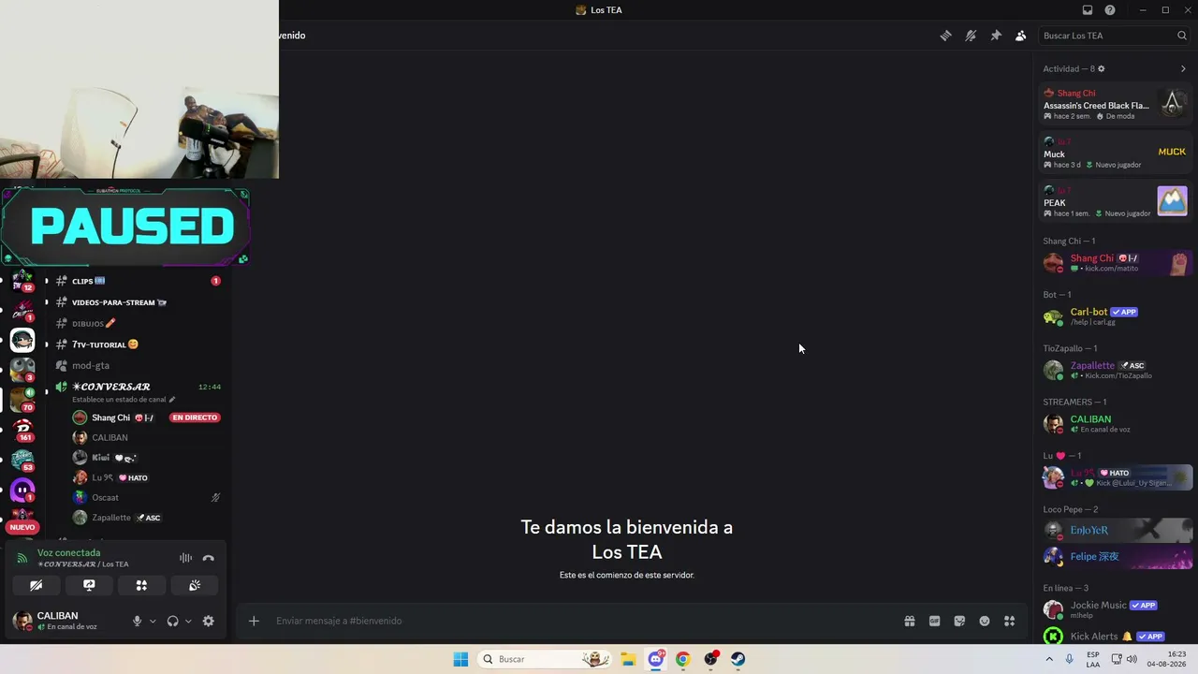
Task: Open EnJoYeR member profile
Action: [x=1115, y=530]
